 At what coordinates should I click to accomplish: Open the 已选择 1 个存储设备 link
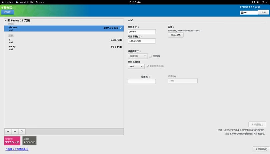pos(17,149)
